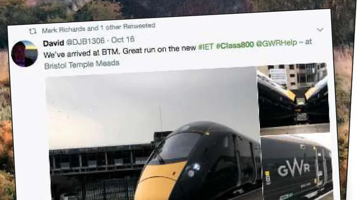
Task: Click the retweet arrows icon
Action: pos(33,31)
